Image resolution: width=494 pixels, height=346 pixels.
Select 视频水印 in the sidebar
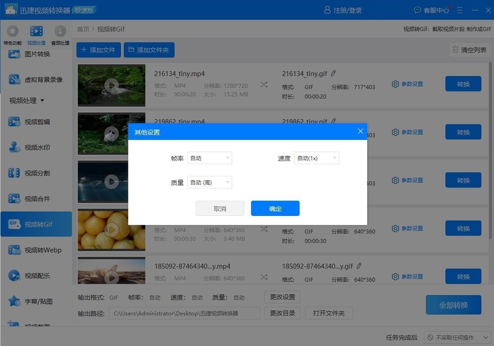coord(37,148)
